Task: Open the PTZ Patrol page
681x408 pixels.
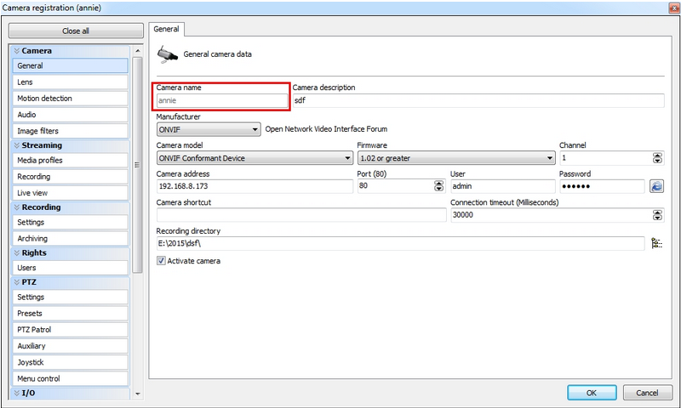Action: pyautogui.click(x=71, y=330)
